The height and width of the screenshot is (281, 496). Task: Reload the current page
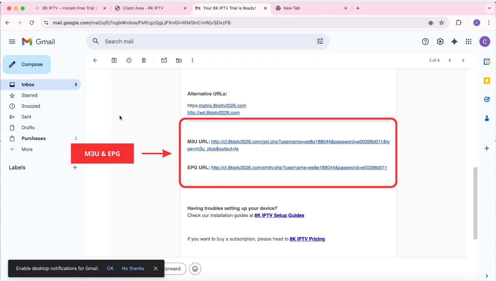point(31,23)
